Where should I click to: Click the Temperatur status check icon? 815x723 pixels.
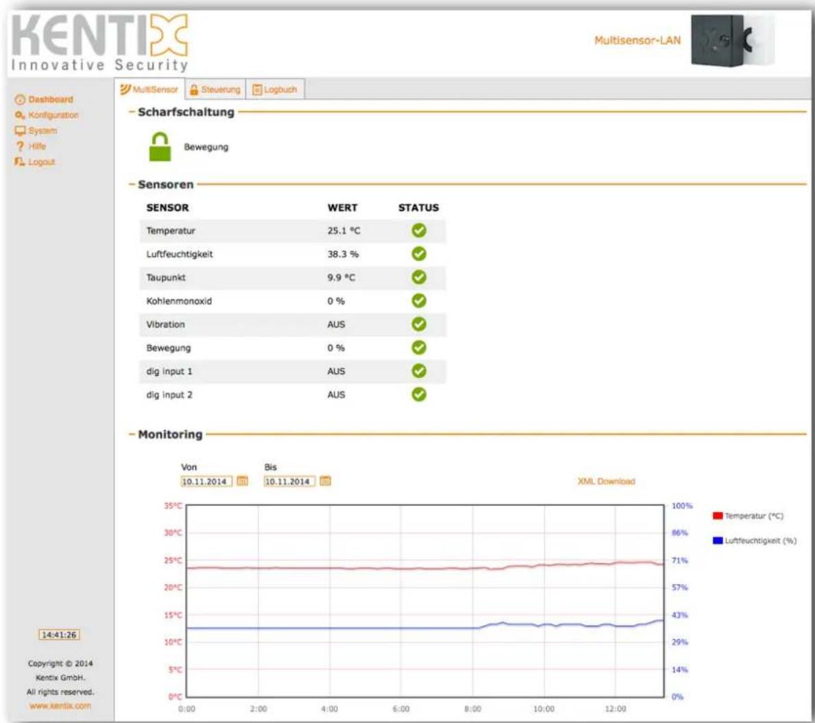pos(419,230)
